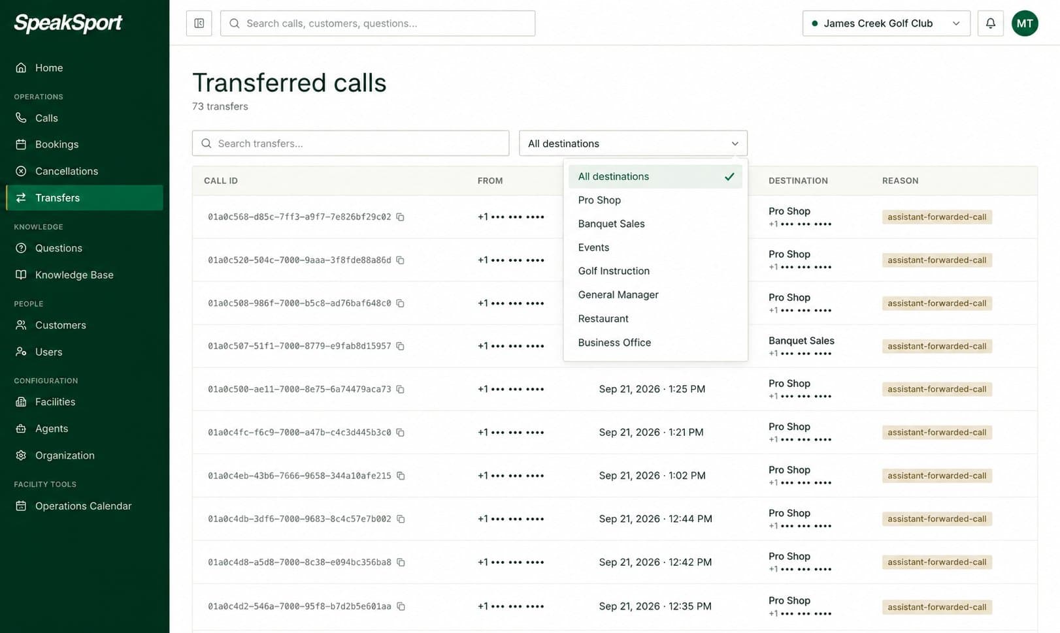Viewport: 1060px width, 633px height.
Task: Go to Home in sidebar
Action: [84, 68]
